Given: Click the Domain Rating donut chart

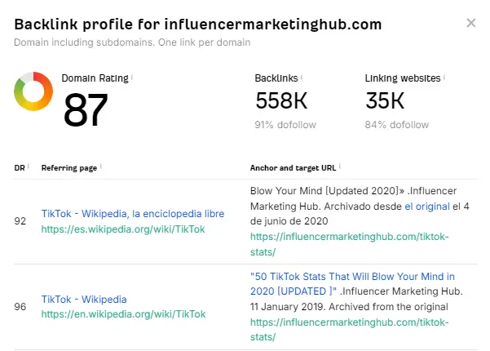Looking at the screenshot, I should tap(33, 92).
